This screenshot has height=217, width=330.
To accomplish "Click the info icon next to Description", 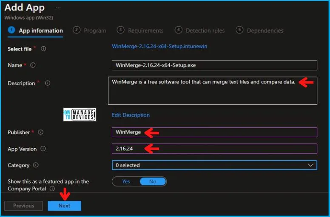I will pyautogui.click(x=48, y=83).
